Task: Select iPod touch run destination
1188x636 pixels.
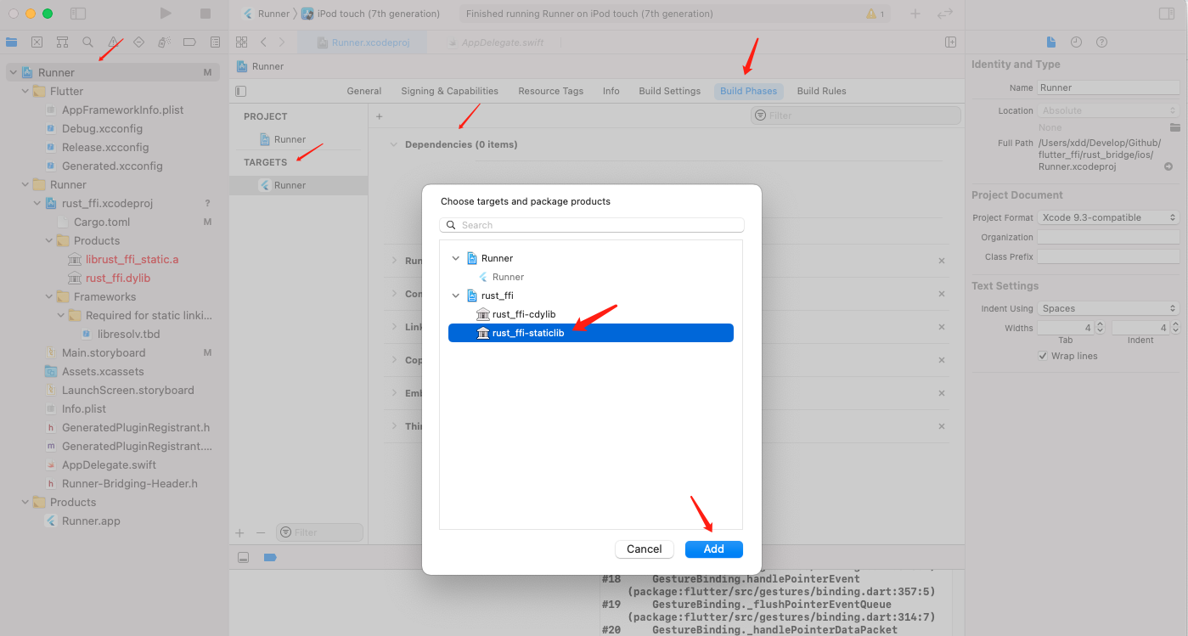Action: 372,14
